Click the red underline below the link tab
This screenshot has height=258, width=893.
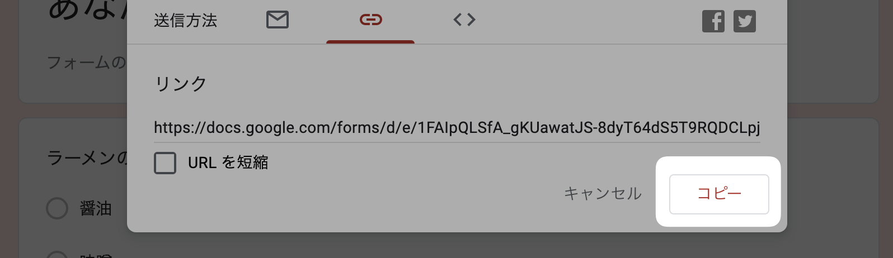tap(370, 42)
